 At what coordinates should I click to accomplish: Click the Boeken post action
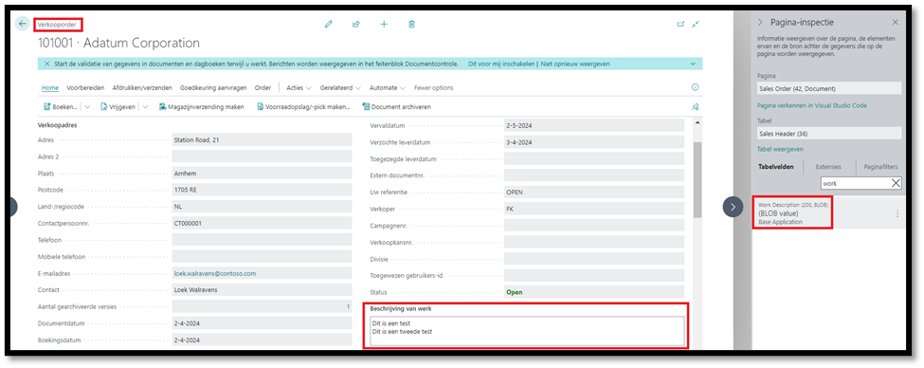pyautogui.click(x=60, y=107)
